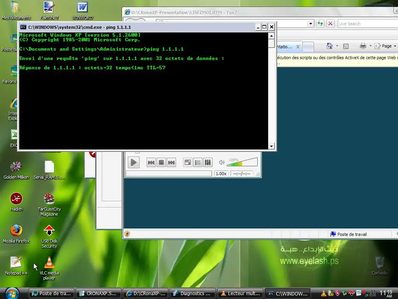Stop playback in VLC player
The height and width of the screenshot is (299, 398).
pyautogui.click(x=161, y=162)
